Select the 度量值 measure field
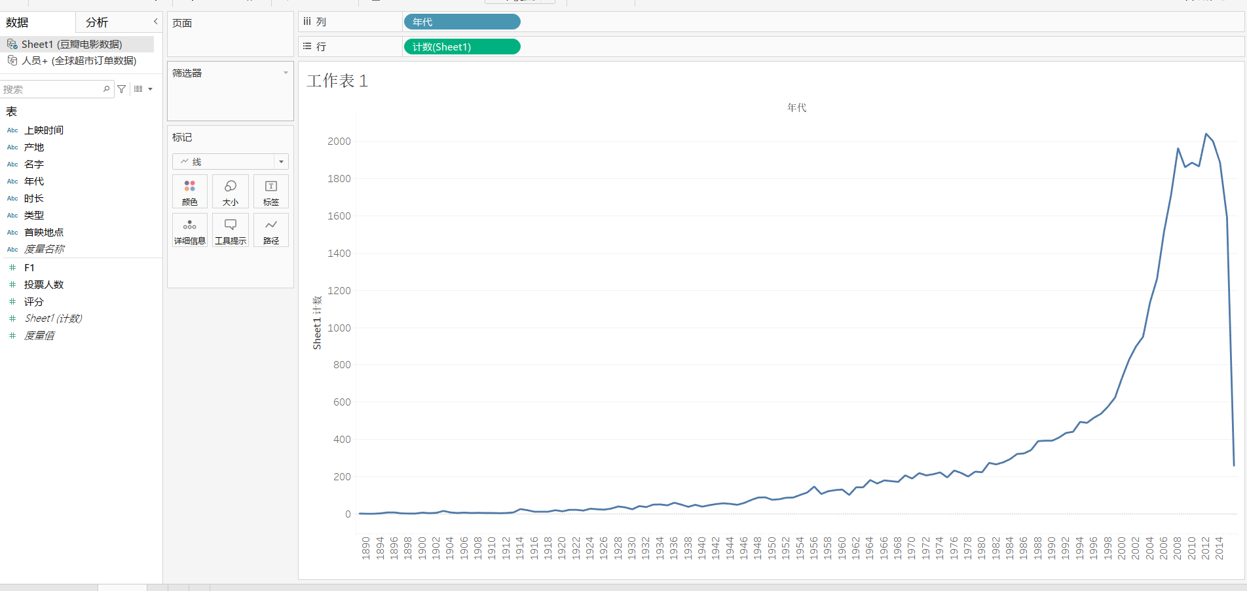The height and width of the screenshot is (591, 1247). pos(39,335)
